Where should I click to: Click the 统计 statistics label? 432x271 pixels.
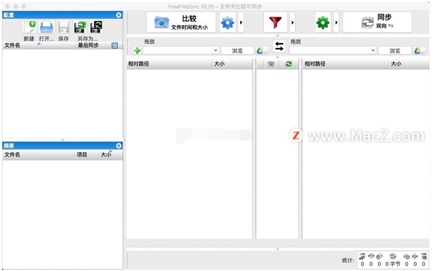point(348,261)
